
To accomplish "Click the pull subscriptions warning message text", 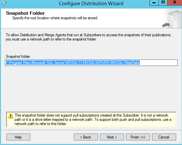I will 93,120.
